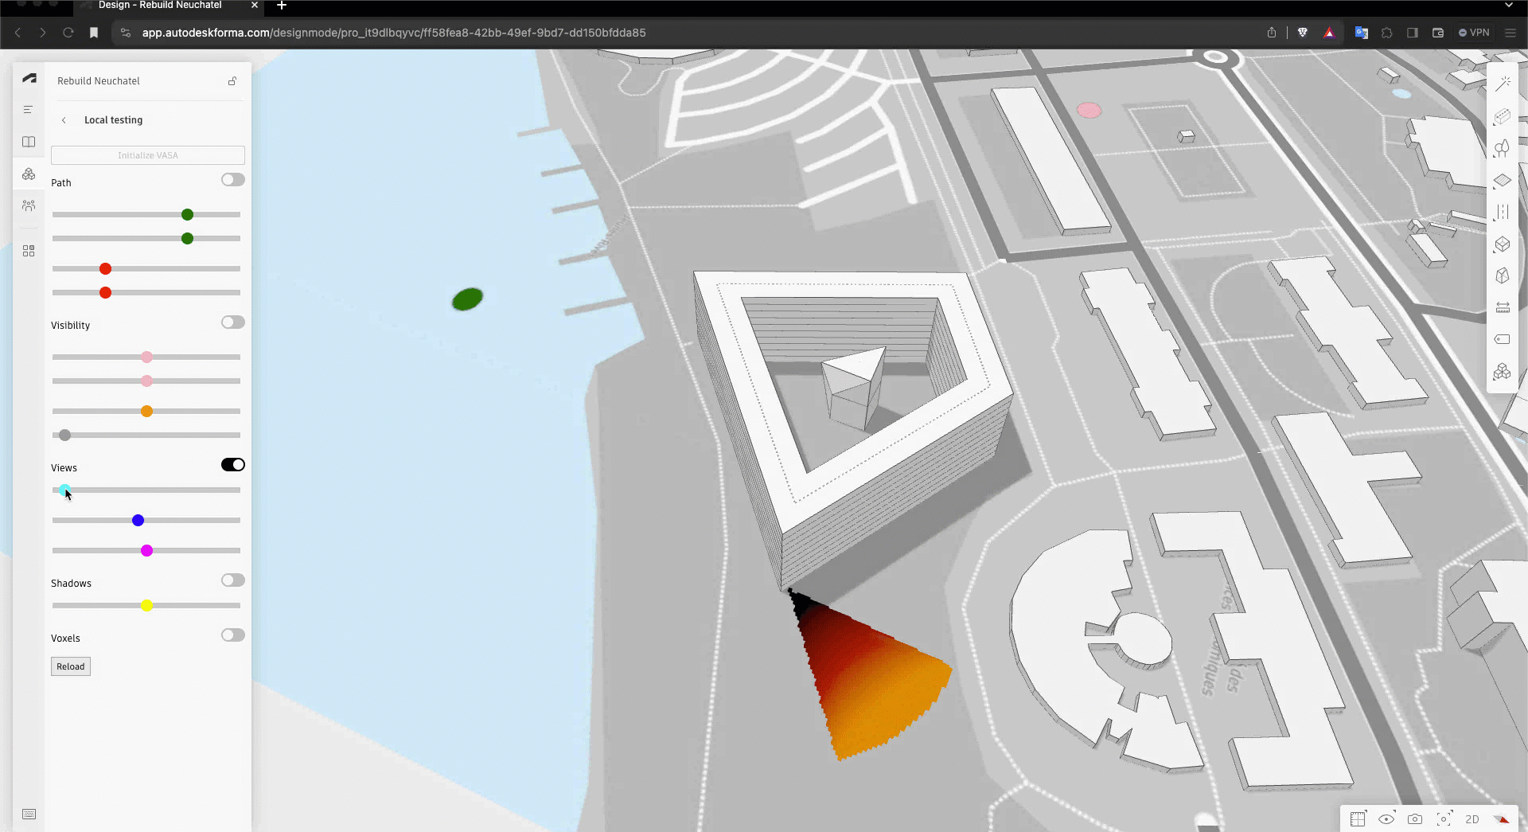Image resolution: width=1528 pixels, height=832 pixels.
Task: Open the extensions grid tab in sidebar
Action: (x=29, y=251)
